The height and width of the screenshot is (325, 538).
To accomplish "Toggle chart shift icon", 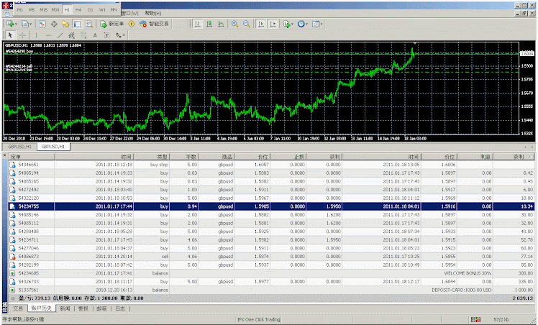I will coord(273,24).
